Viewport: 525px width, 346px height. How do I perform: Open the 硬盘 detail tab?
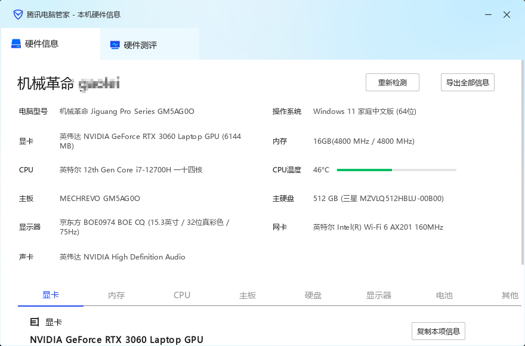313,295
